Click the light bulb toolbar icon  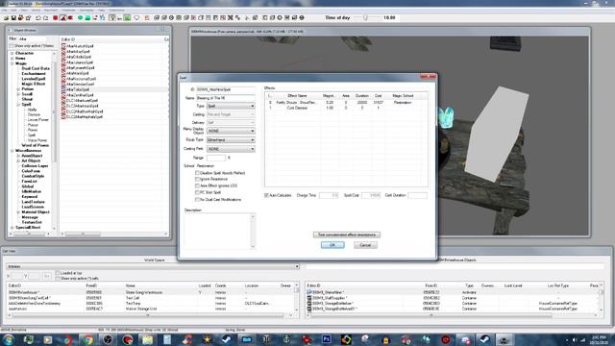pyautogui.click(x=112, y=17)
